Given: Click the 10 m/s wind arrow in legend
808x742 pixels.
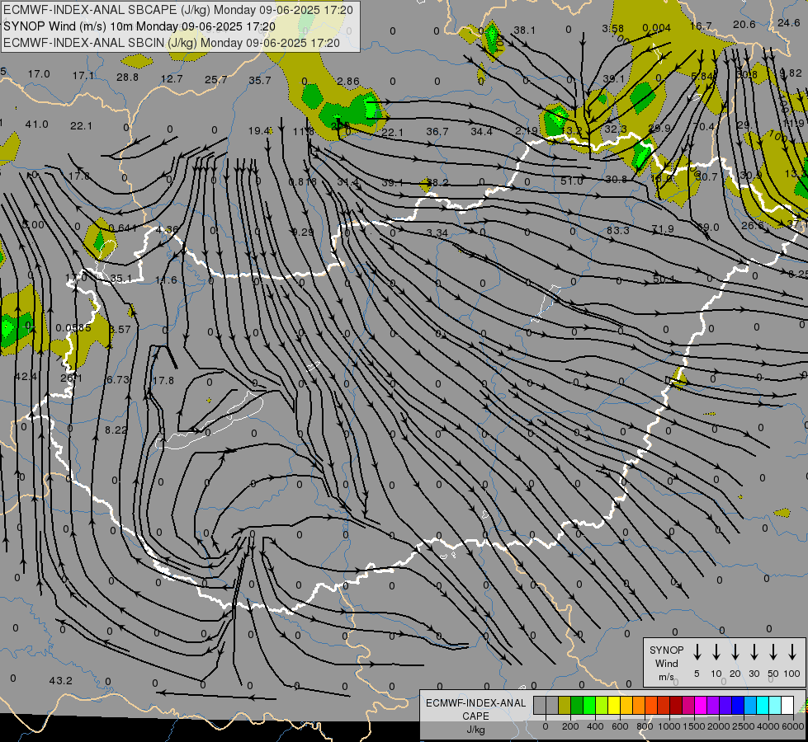Looking at the screenshot, I should click(x=716, y=652).
